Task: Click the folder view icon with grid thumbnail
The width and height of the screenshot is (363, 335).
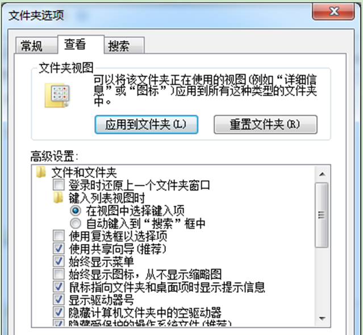Action: 57,96
